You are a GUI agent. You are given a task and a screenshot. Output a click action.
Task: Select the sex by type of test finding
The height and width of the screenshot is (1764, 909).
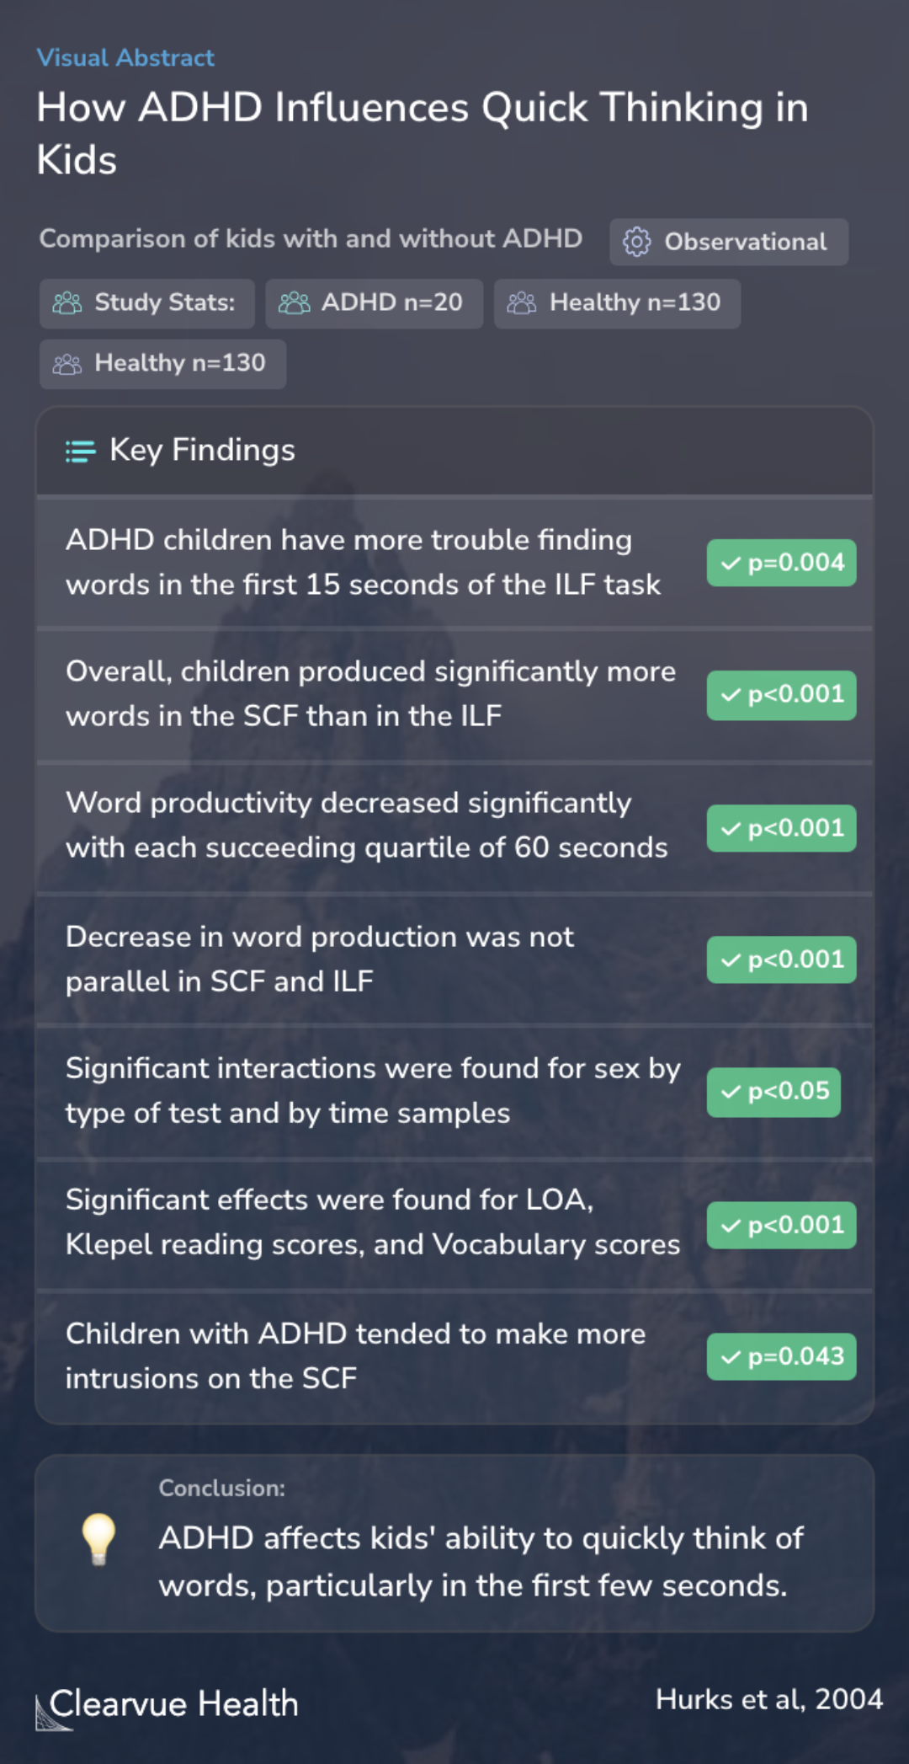click(454, 1091)
